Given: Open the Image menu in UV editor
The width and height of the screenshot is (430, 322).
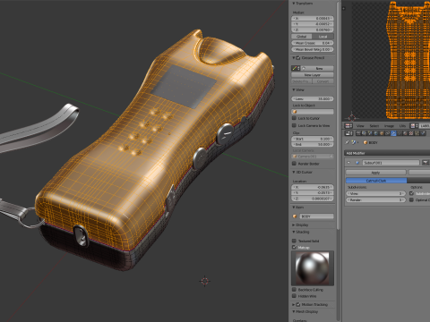Looking at the screenshot, I should [x=389, y=126].
